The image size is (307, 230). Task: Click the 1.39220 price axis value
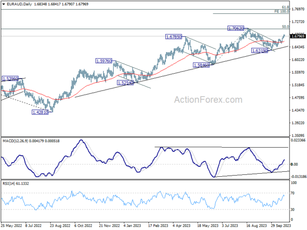coord(298,123)
